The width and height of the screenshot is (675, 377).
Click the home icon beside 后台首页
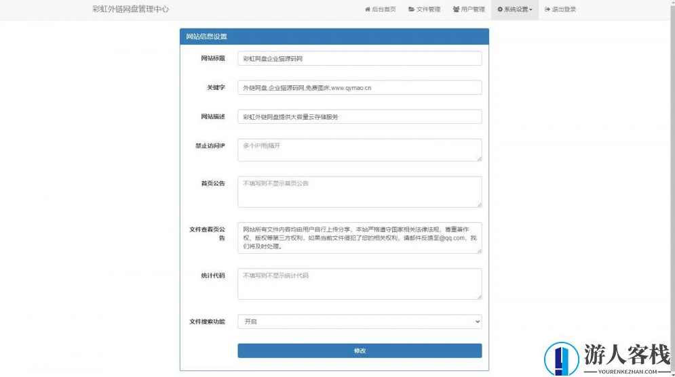[367, 9]
